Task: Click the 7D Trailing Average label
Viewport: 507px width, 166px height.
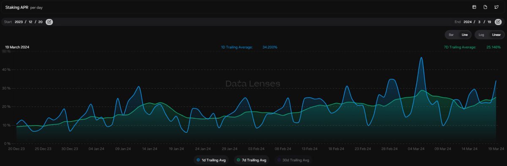Action: point(460,47)
